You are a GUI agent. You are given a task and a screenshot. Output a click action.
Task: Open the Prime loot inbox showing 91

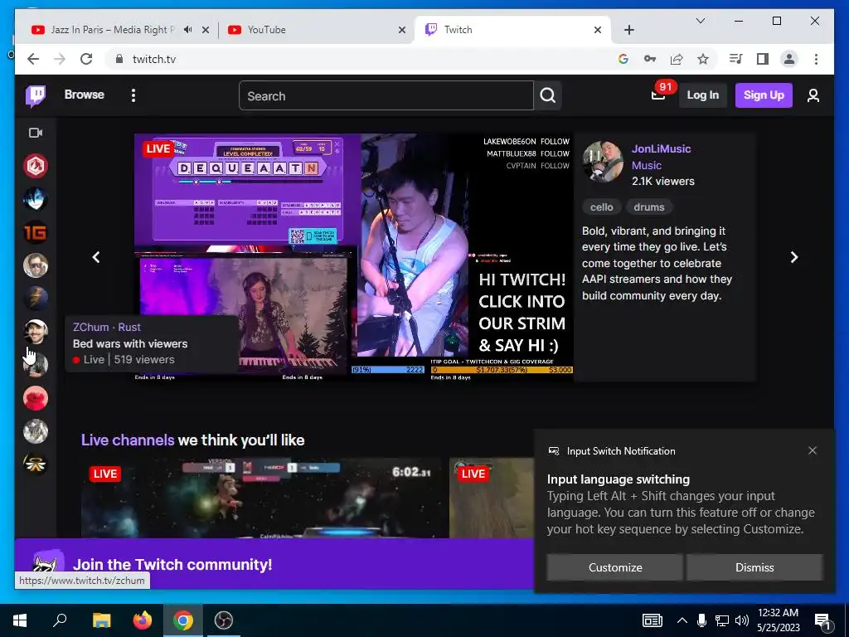(x=658, y=95)
